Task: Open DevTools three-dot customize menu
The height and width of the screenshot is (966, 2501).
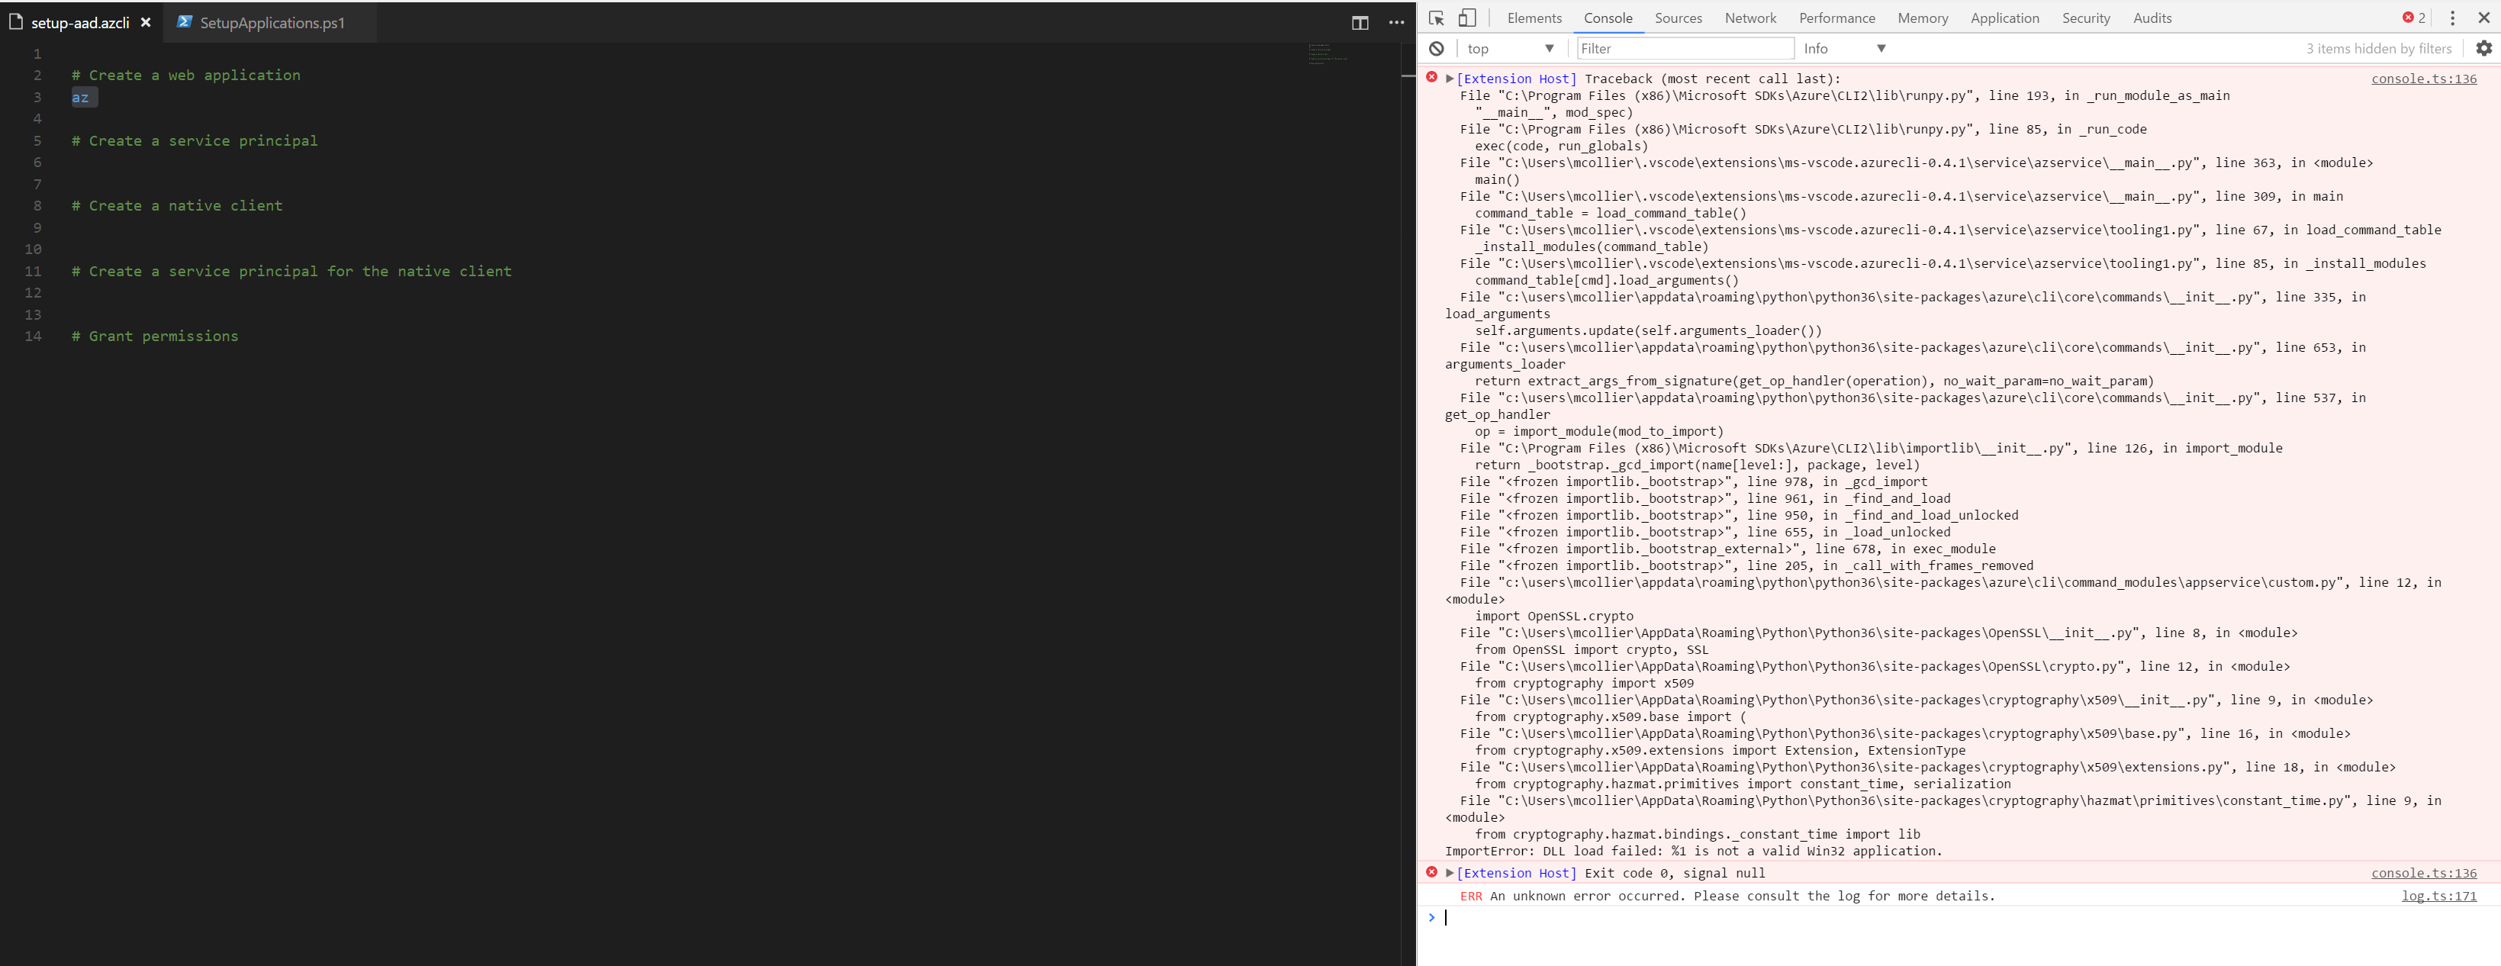Action: coord(2452,18)
